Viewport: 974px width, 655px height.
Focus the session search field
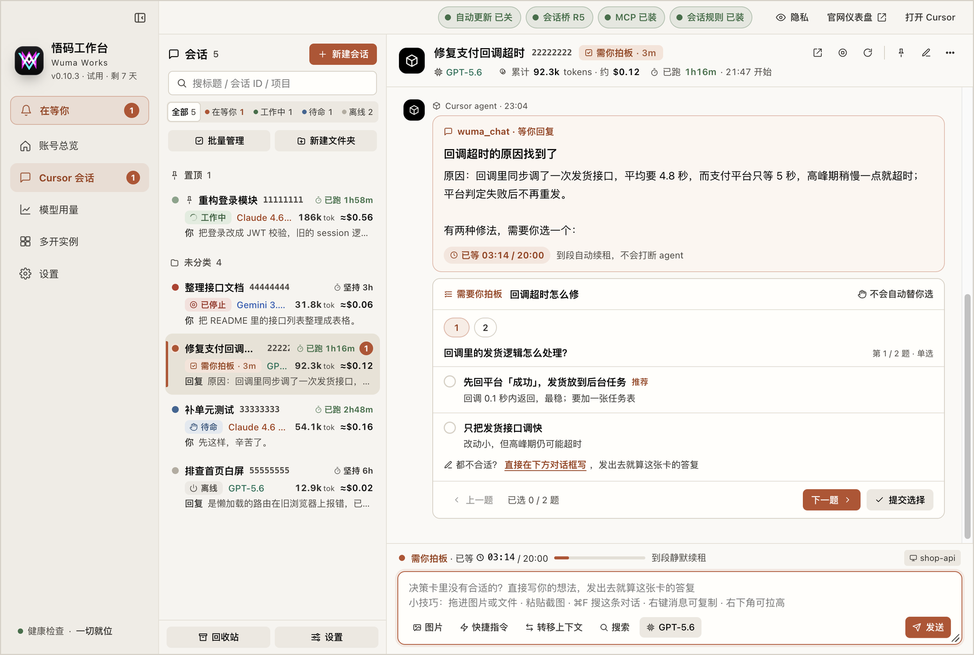click(272, 83)
